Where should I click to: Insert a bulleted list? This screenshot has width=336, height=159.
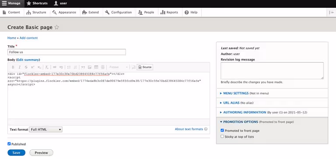[x=69, y=67]
